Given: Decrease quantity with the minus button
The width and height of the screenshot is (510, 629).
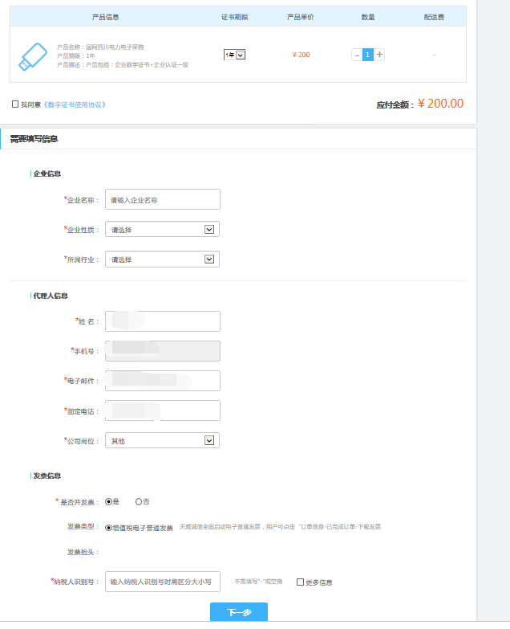Looking at the screenshot, I should pyautogui.click(x=357, y=55).
